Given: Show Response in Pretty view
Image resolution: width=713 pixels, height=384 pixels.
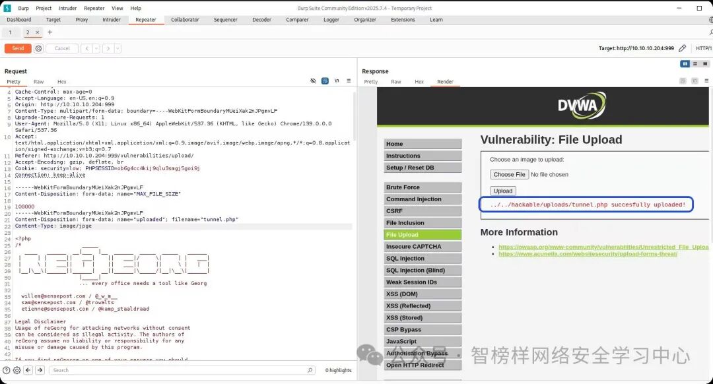Looking at the screenshot, I should pos(370,82).
